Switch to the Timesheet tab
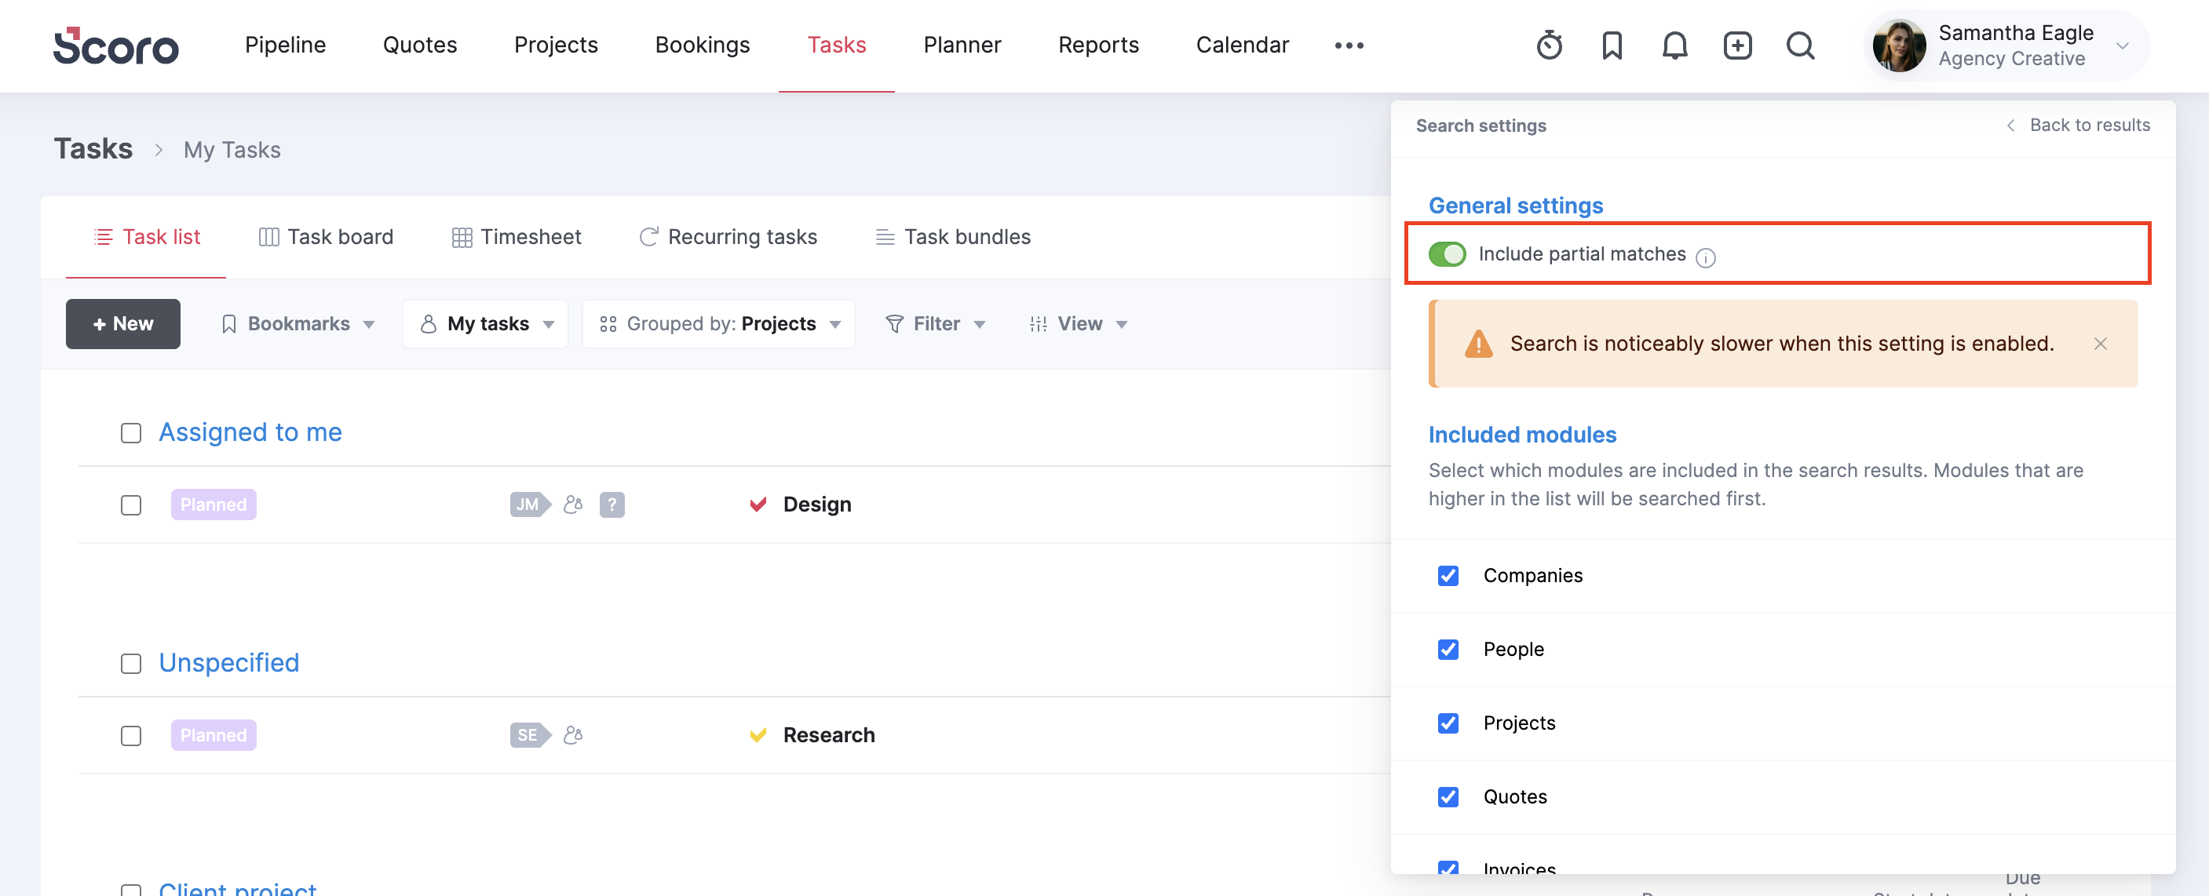2209x896 pixels. tap(517, 238)
